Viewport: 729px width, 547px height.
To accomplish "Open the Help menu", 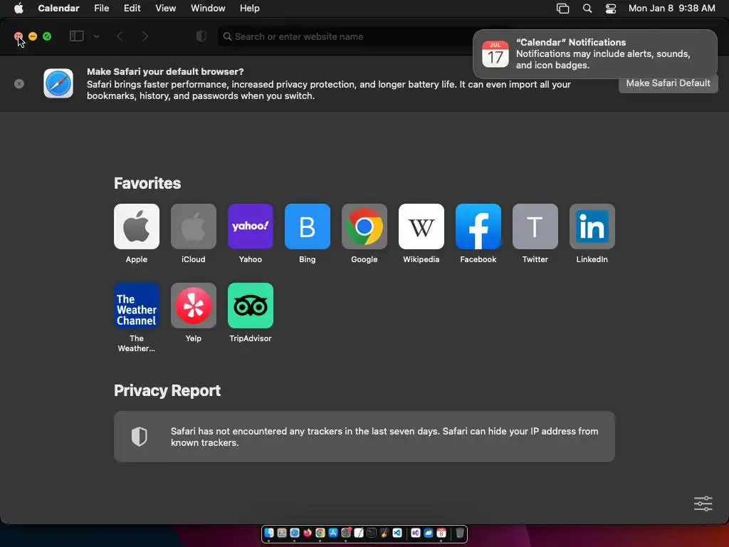I will point(250,9).
